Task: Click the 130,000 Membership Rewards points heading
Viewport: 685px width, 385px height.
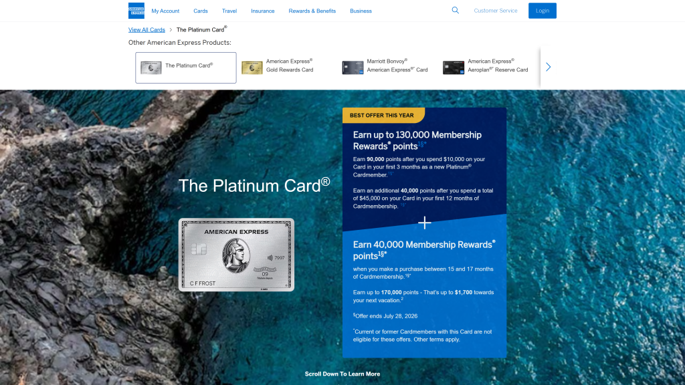Action: [417, 140]
